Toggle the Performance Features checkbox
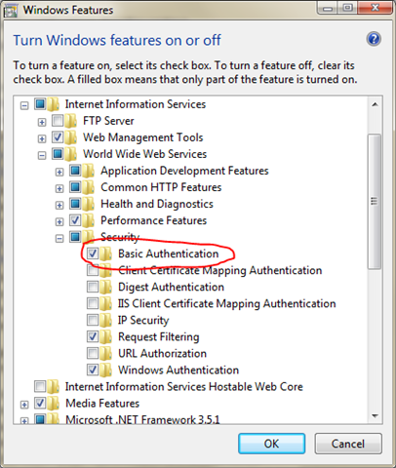 (75, 220)
